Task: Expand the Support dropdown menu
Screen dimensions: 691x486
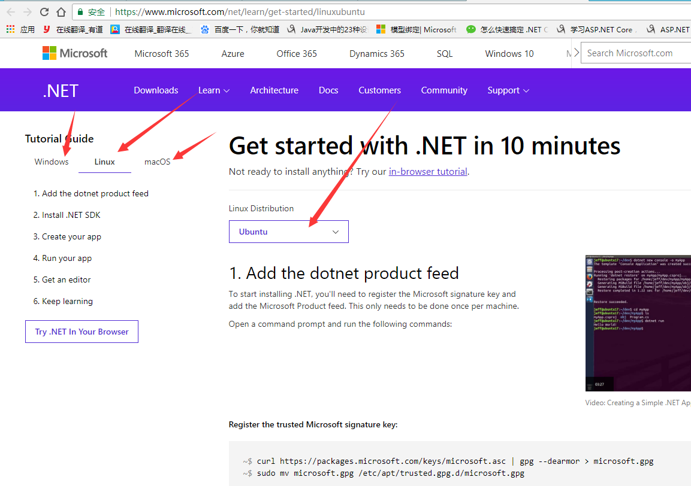Action: click(x=508, y=90)
